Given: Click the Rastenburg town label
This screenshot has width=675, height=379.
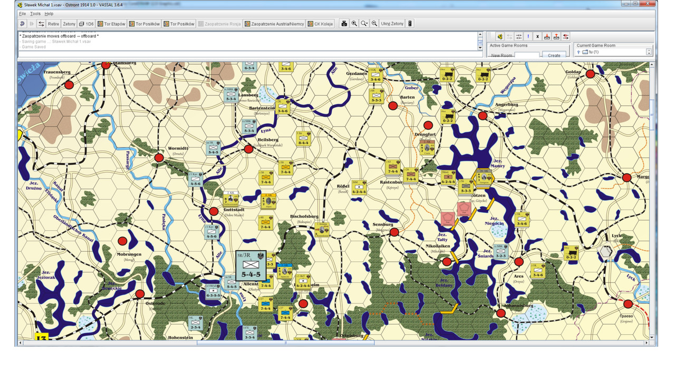Looking at the screenshot, I should (391, 182).
